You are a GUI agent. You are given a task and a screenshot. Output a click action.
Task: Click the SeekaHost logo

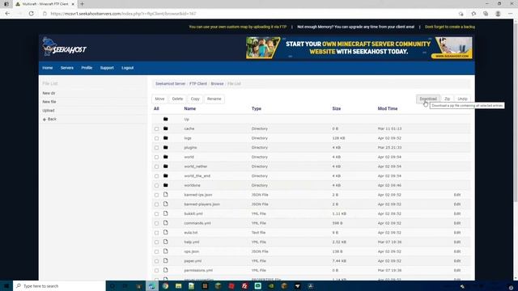[x=64, y=47]
